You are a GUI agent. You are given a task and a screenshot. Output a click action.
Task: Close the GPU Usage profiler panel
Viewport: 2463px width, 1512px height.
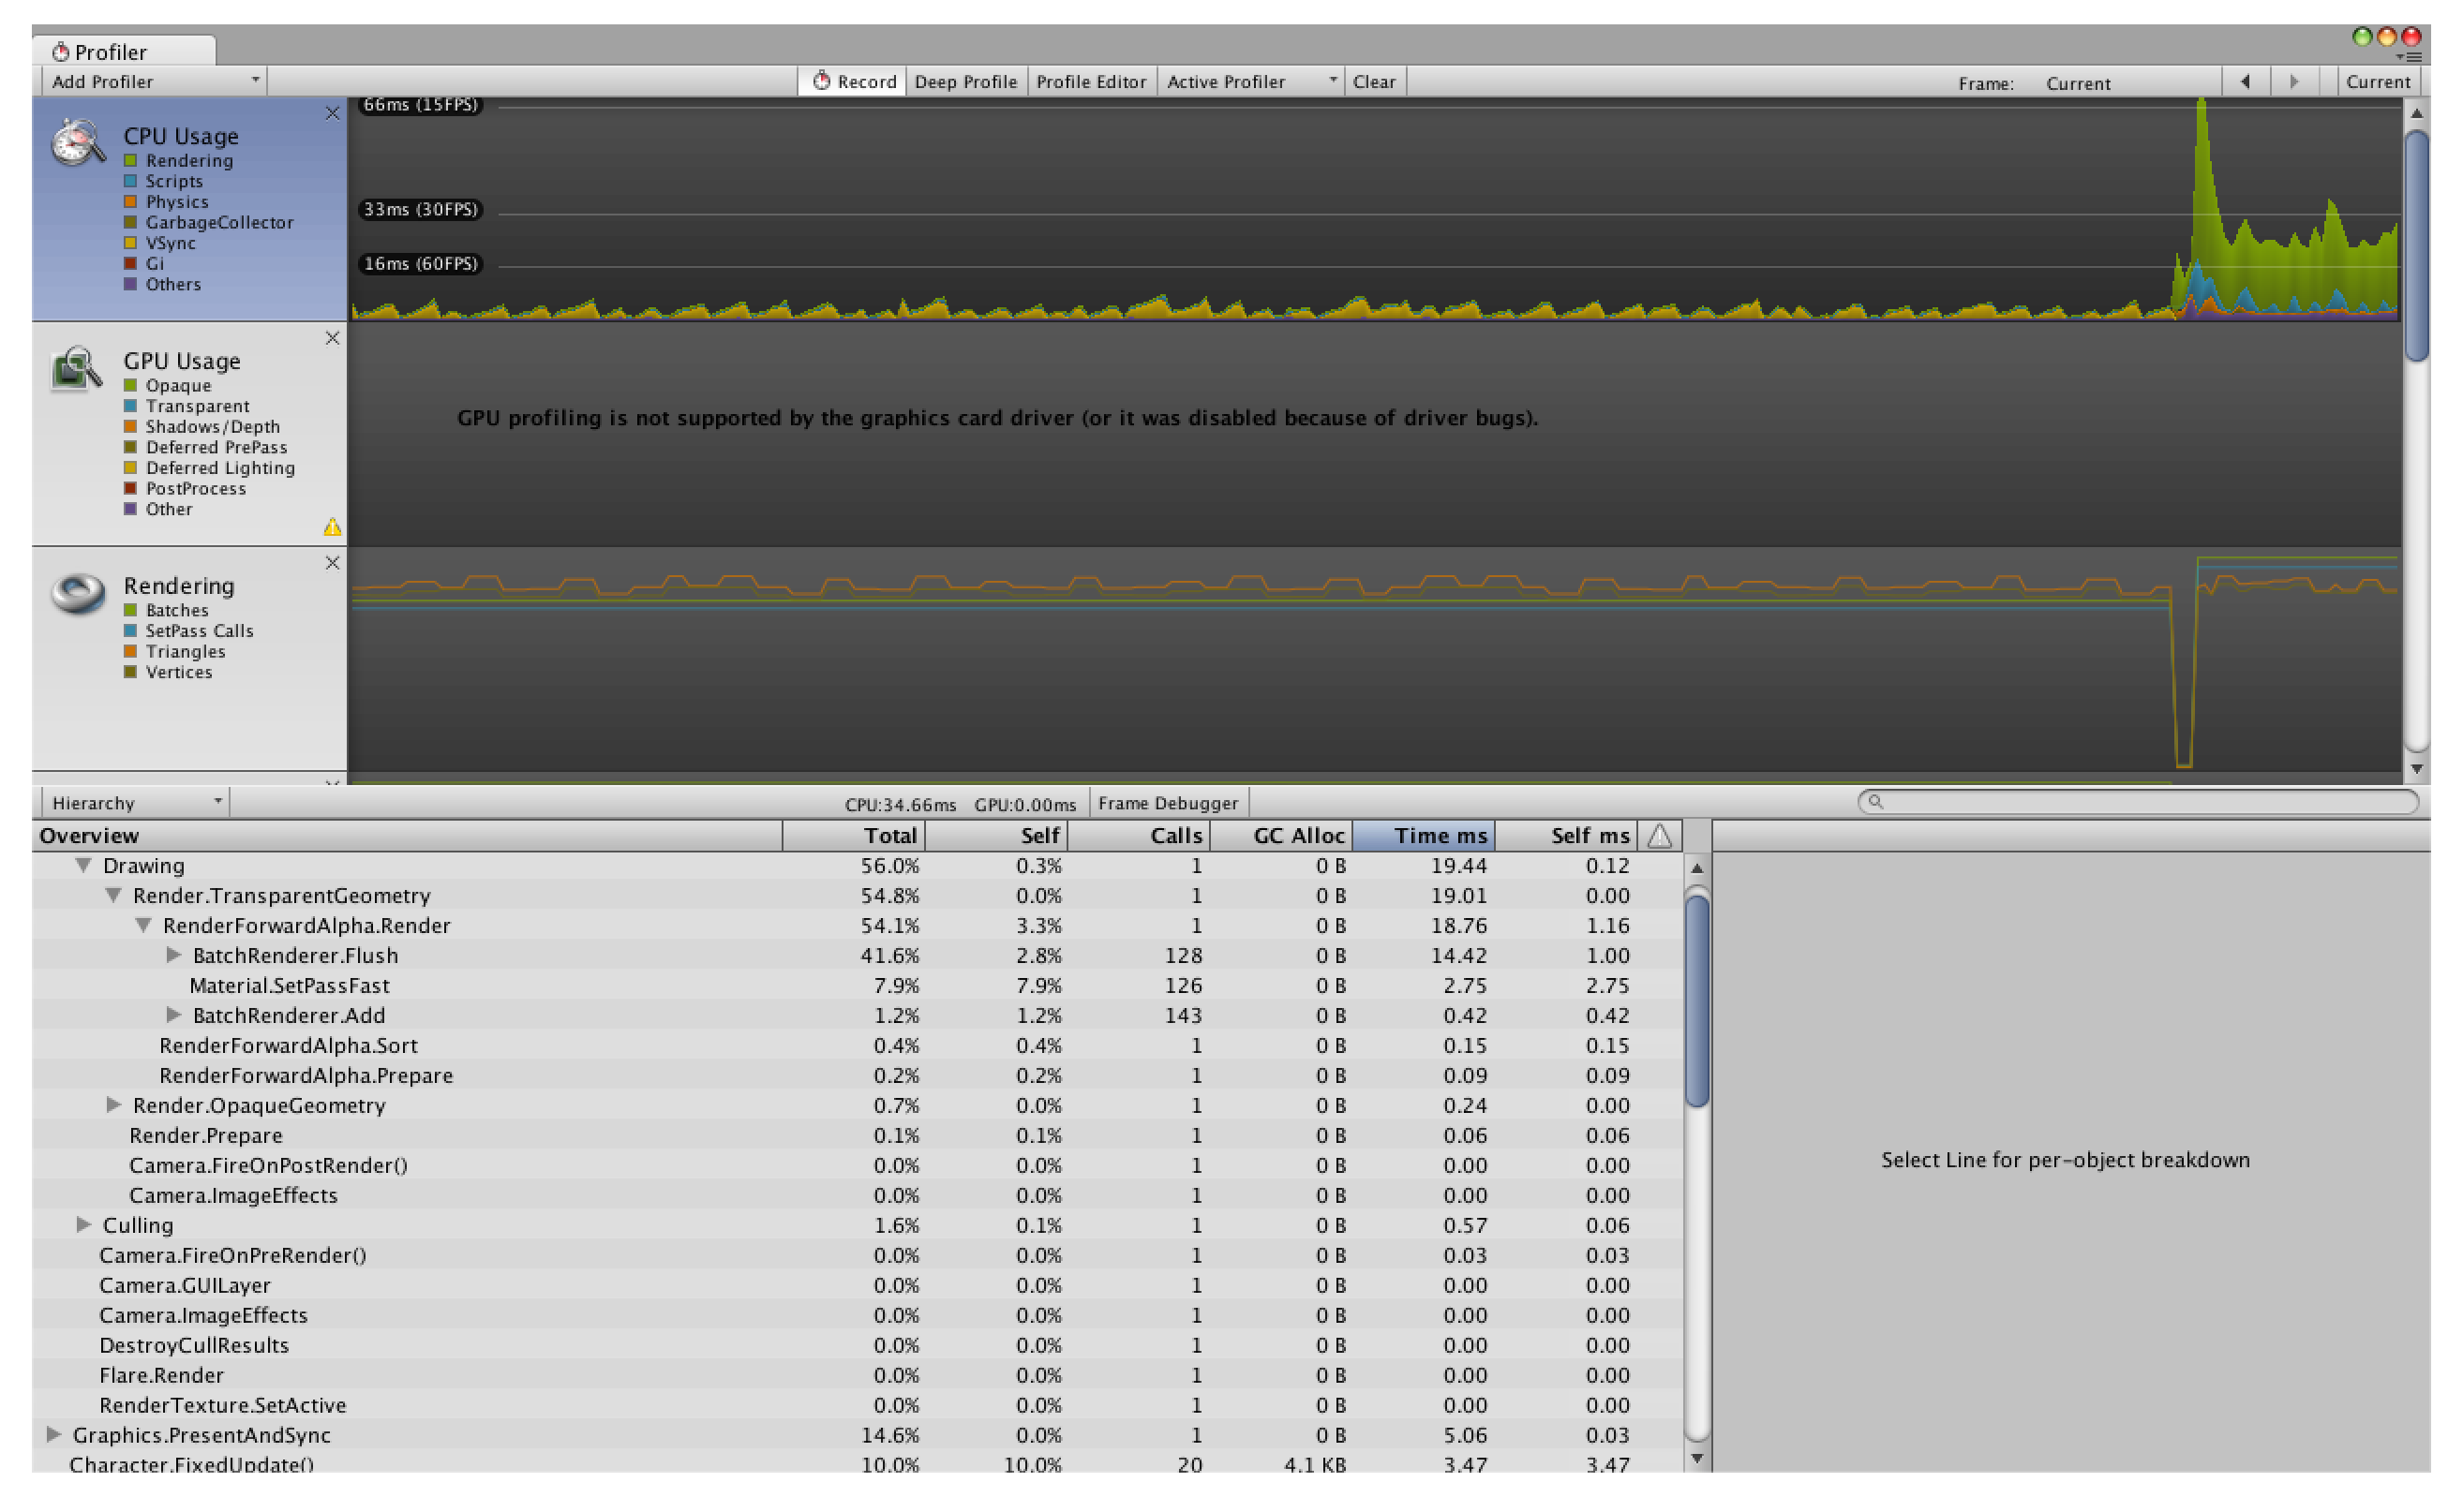click(x=332, y=338)
